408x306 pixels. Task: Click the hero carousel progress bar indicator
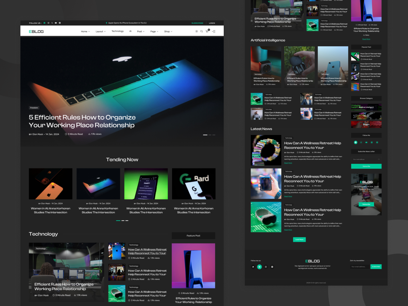(x=205, y=135)
